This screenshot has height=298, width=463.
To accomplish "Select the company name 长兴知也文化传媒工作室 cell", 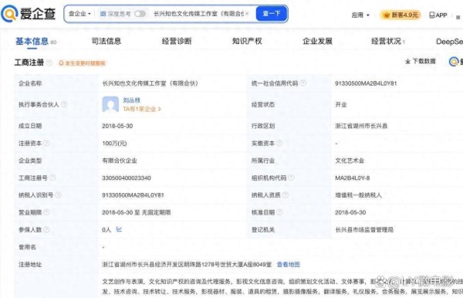I will point(150,83).
